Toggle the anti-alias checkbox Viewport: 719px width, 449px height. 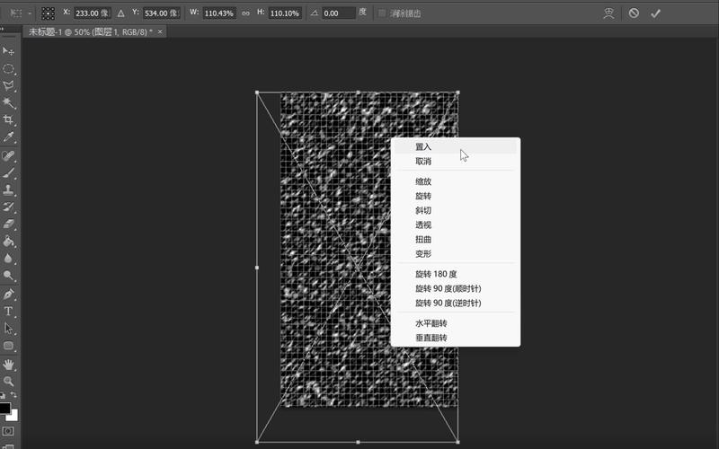point(381,13)
